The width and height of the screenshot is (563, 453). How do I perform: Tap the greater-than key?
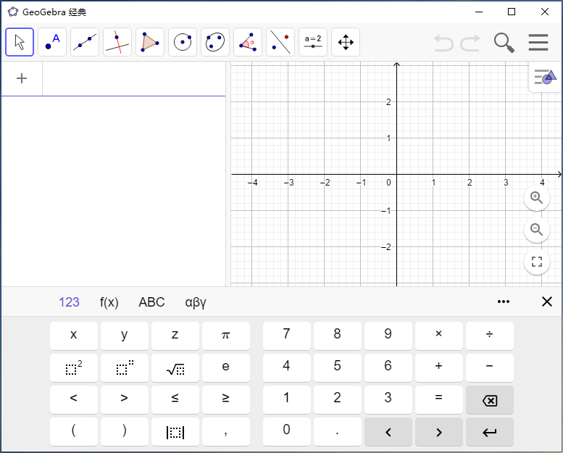pyautogui.click(x=125, y=399)
